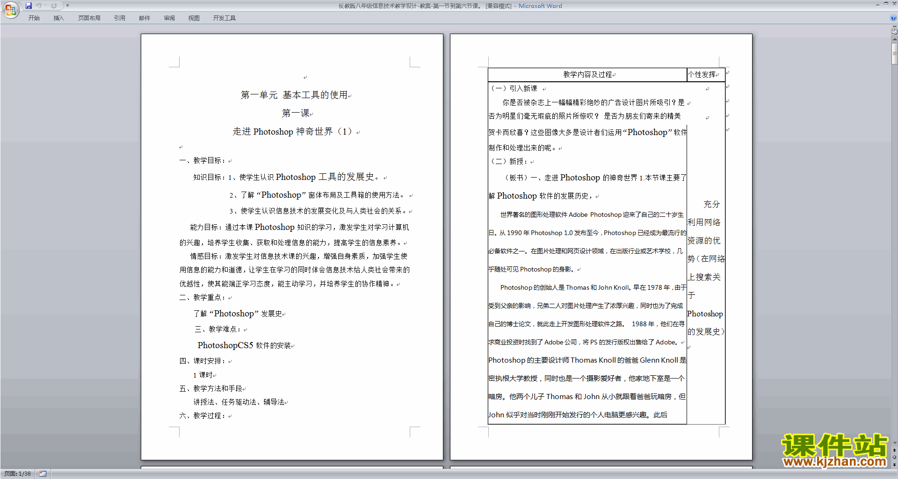Screen dimensions: 898x479
Task: Open the 引用 ribbon tab
Action: click(x=120, y=18)
